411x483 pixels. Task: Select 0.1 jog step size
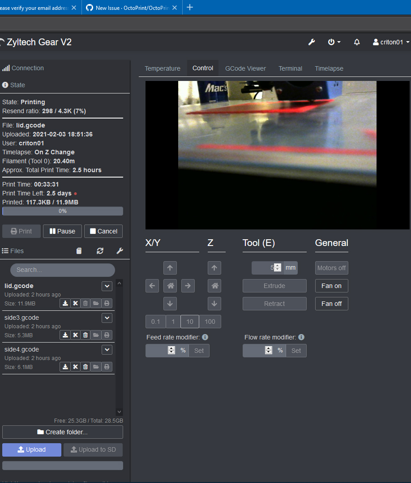tap(156, 322)
